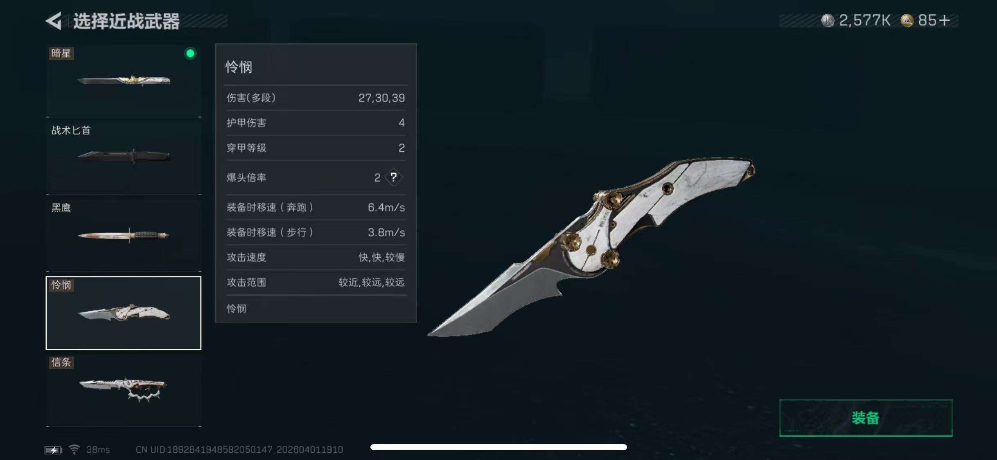Image resolution: width=997 pixels, height=460 pixels.
Task: Go back using the arrow icon
Action: pos(54,21)
